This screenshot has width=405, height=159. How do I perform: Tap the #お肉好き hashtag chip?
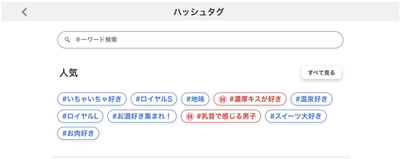78,133
